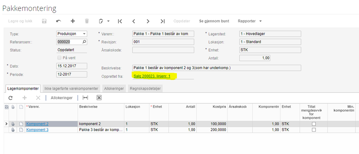Switch to the Lagerkomponenter tab
The image size is (359, 154).
[x=23, y=89]
